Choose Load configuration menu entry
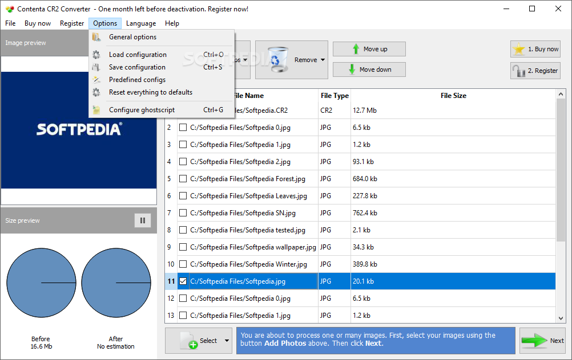 coord(161,55)
